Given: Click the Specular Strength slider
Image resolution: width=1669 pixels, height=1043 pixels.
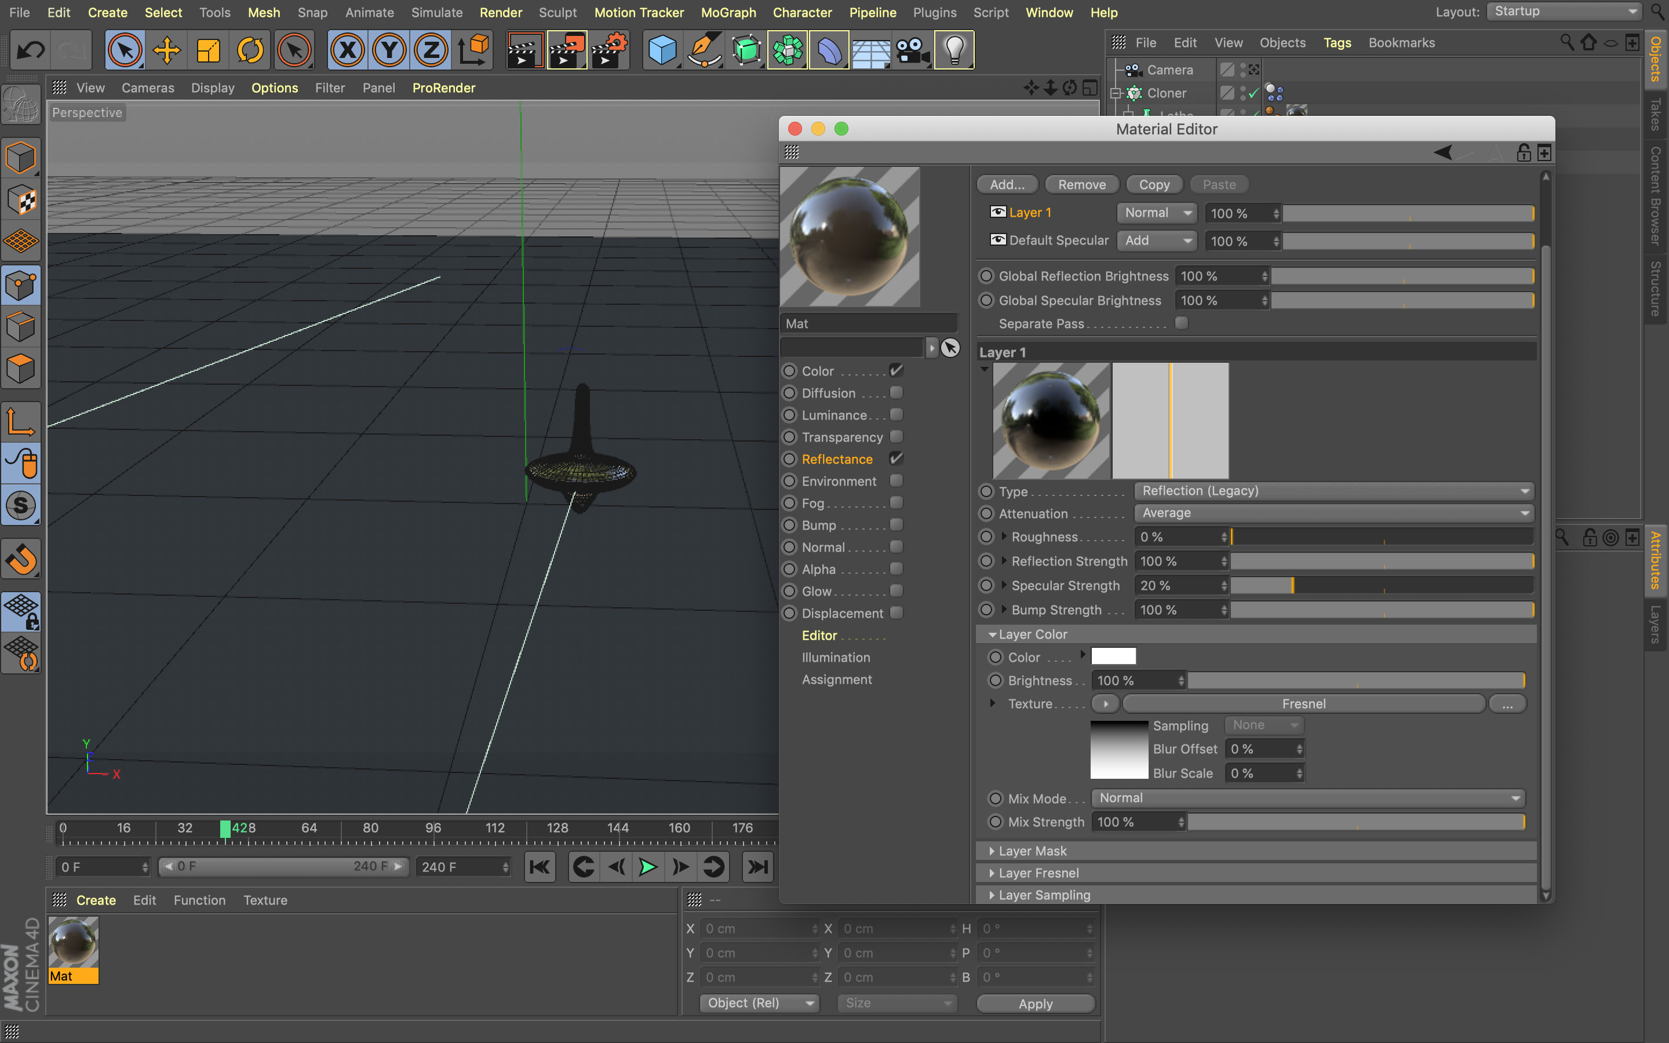Looking at the screenshot, I should pyautogui.click(x=1382, y=586).
